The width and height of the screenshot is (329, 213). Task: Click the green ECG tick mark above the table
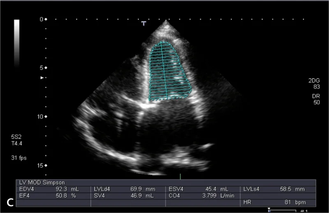coord(180,177)
